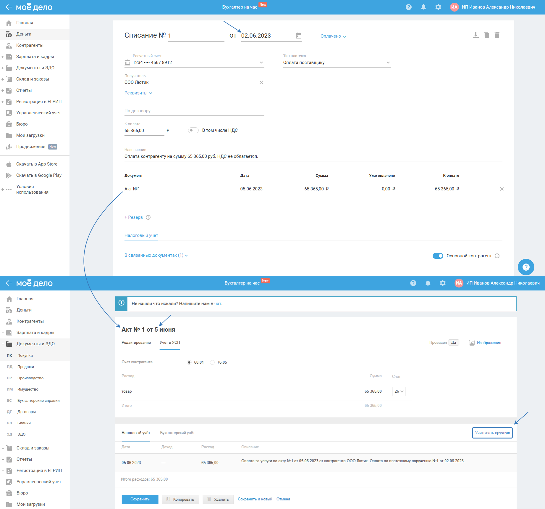Toggle the Основной контрагент switch

pos(438,256)
